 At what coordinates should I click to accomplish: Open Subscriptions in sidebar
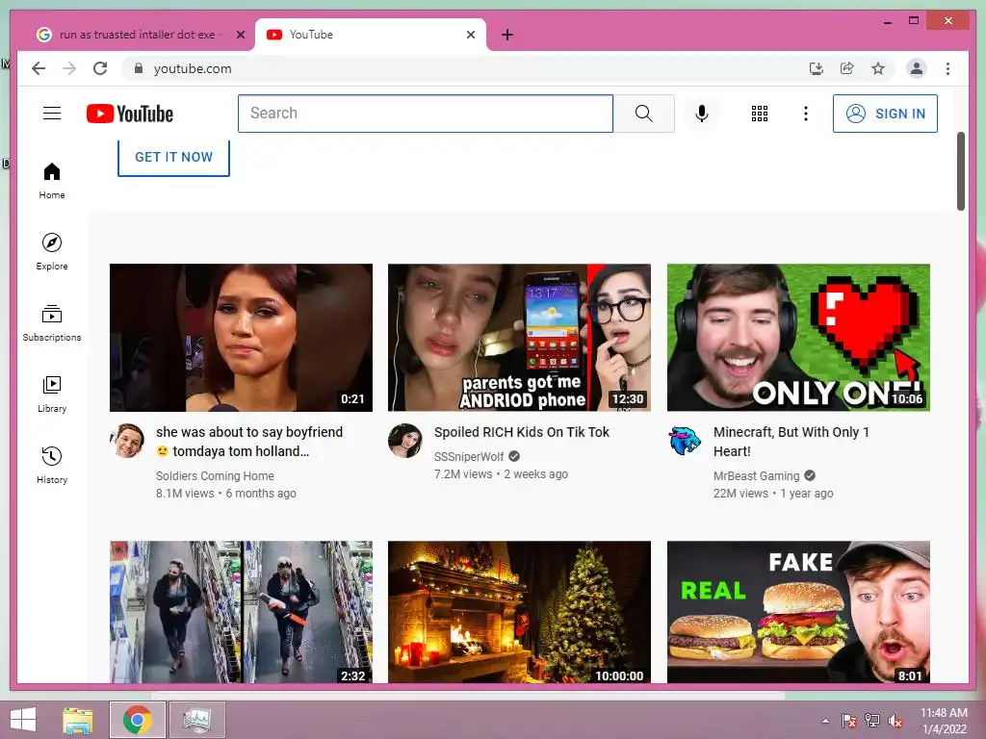pos(52,323)
